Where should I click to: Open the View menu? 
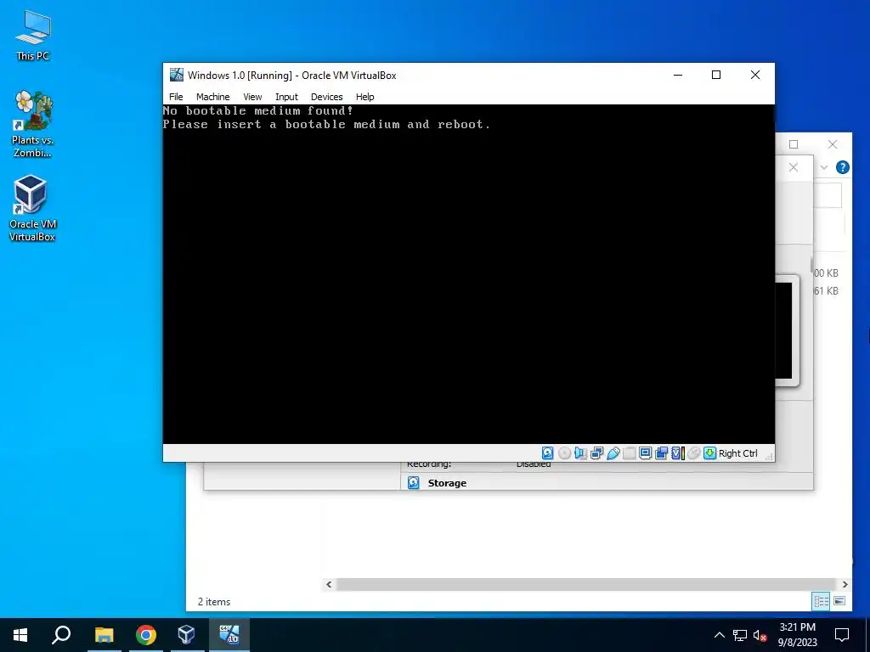[x=252, y=97]
